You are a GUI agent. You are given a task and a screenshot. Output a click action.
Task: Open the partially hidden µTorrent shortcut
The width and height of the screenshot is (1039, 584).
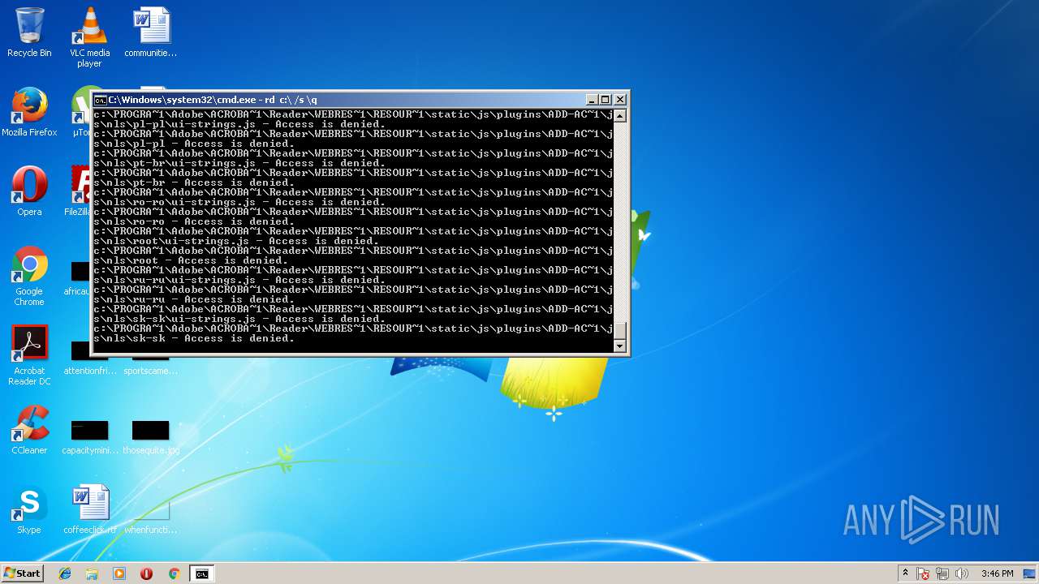[x=81, y=112]
